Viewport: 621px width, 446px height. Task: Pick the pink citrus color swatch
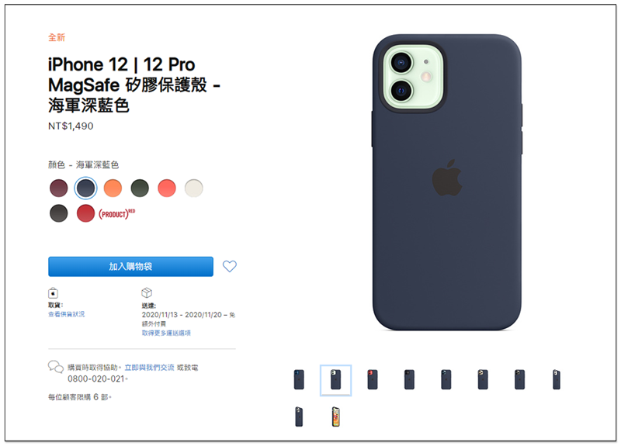[167, 188]
